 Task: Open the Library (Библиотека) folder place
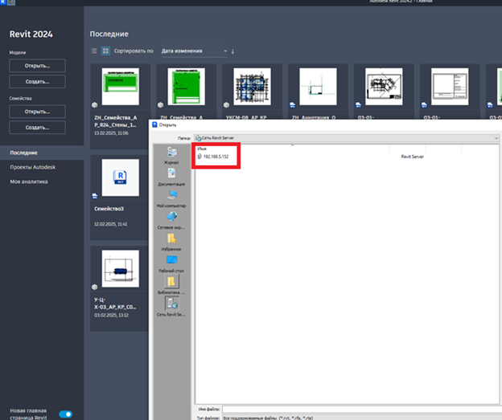tap(171, 285)
